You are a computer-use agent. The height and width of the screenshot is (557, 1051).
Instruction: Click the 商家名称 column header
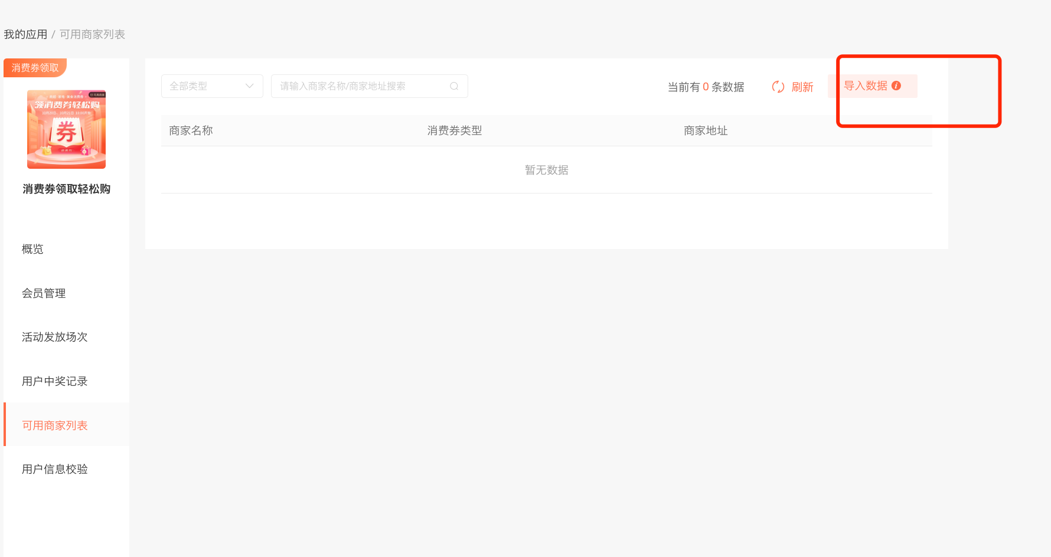191,130
